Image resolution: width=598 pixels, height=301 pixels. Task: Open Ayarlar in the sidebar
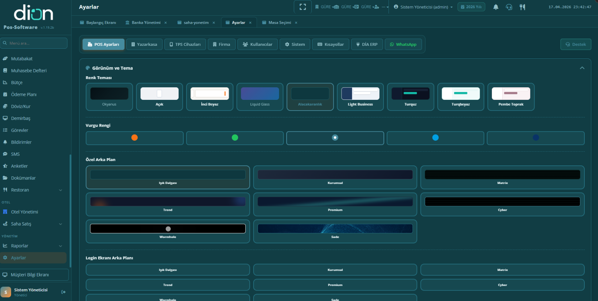(x=33, y=258)
